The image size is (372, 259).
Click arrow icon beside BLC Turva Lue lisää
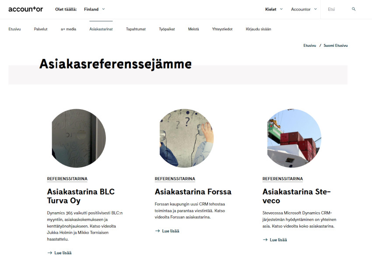tap(49, 253)
